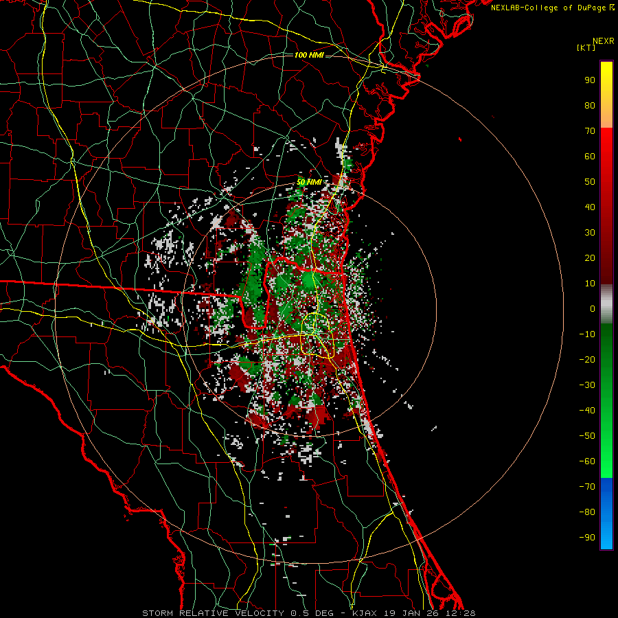618x618 pixels.
Task: Click the yellow top segment of the color bar
Action: click(x=606, y=95)
